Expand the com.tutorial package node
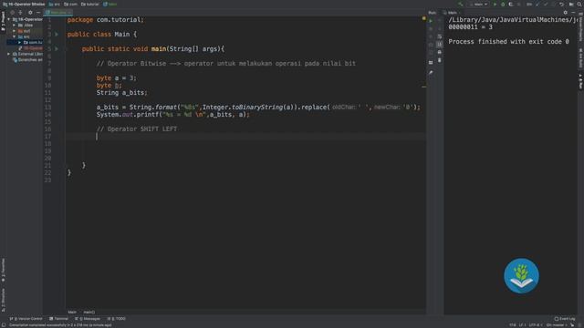The width and height of the screenshot is (584, 328). click(x=20, y=43)
